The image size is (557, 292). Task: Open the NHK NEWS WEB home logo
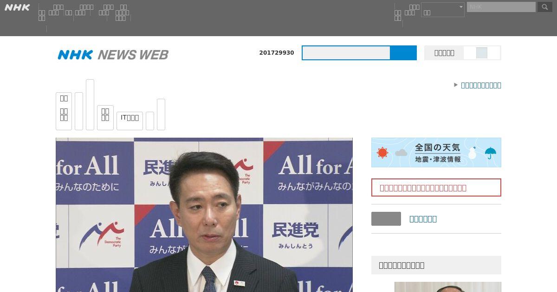tap(113, 55)
